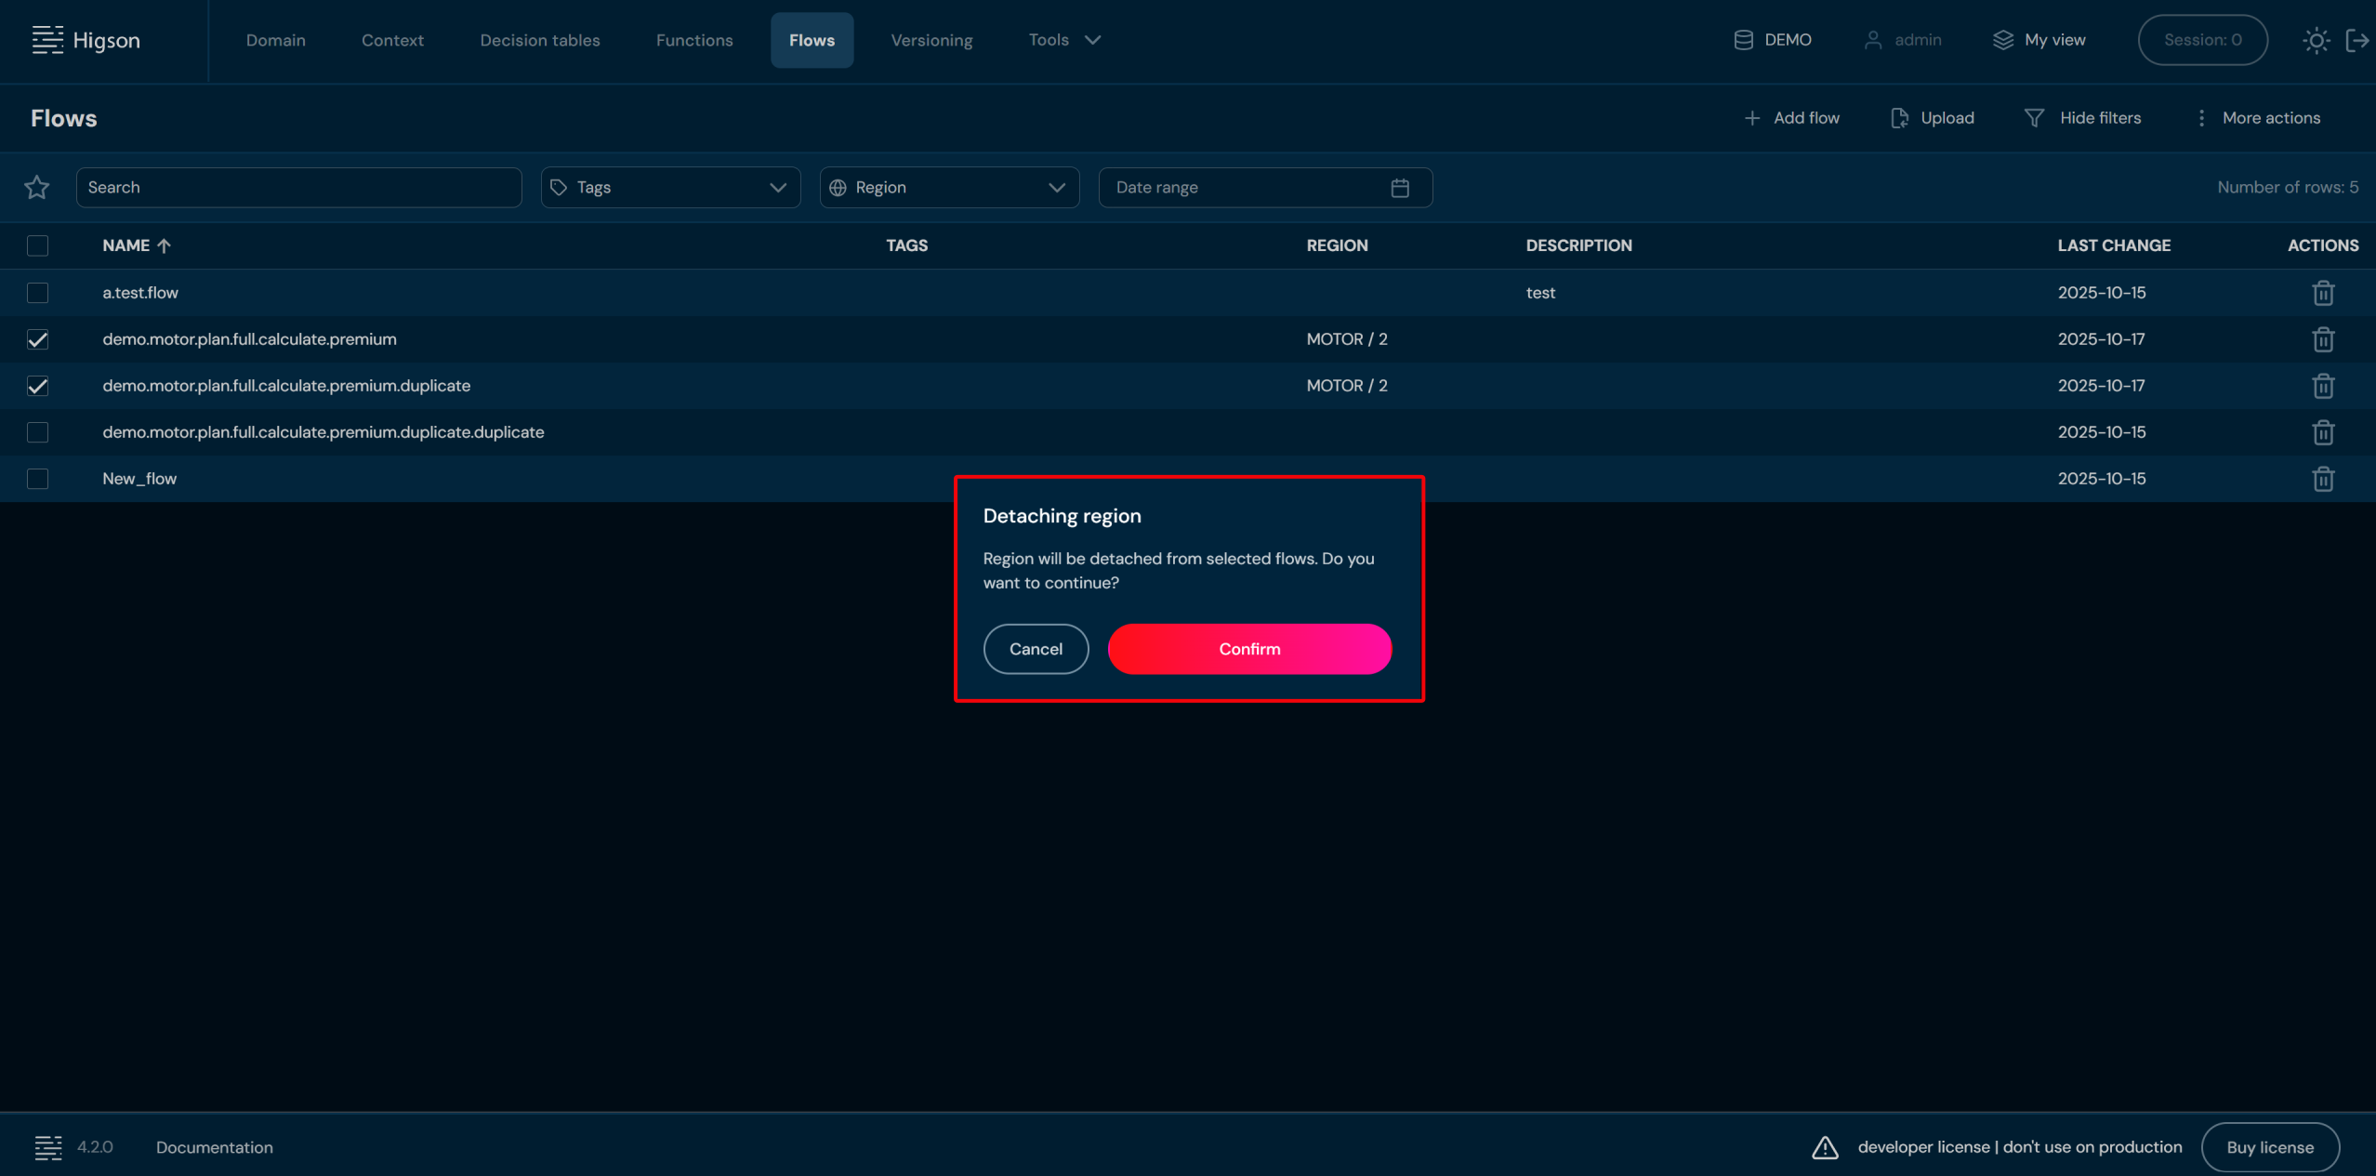2376x1176 pixels.
Task: Open the calendar icon in the Date range field
Action: [1400, 188]
